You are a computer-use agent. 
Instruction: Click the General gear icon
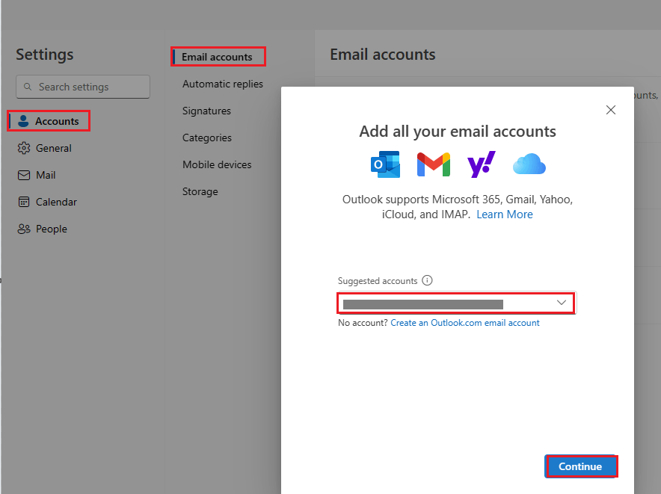(x=24, y=148)
